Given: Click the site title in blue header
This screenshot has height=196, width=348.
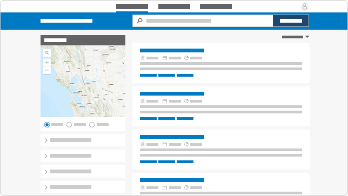Looking at the screenshot, I should pyautogui.click(x=66, y=21).
